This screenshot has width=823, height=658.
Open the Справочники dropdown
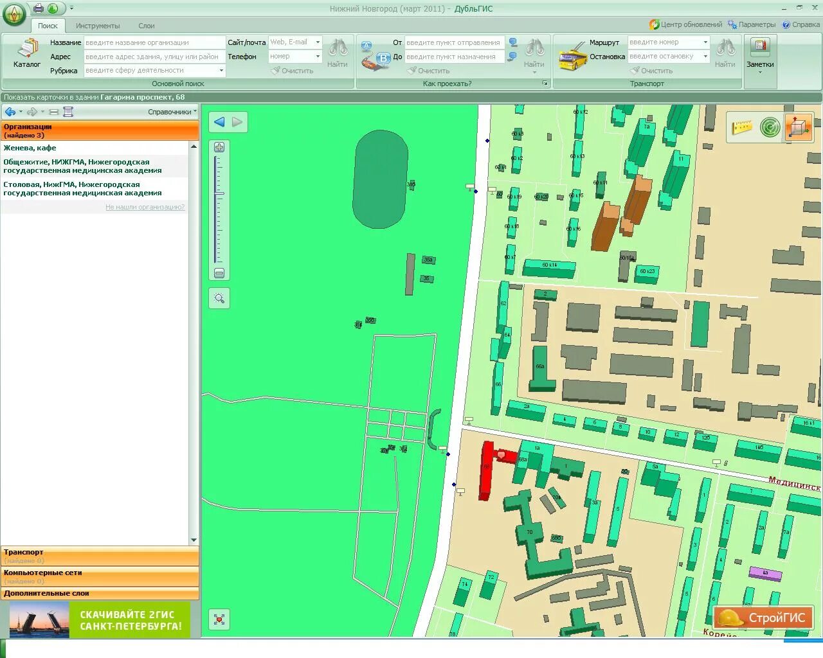tap(172, 112)
